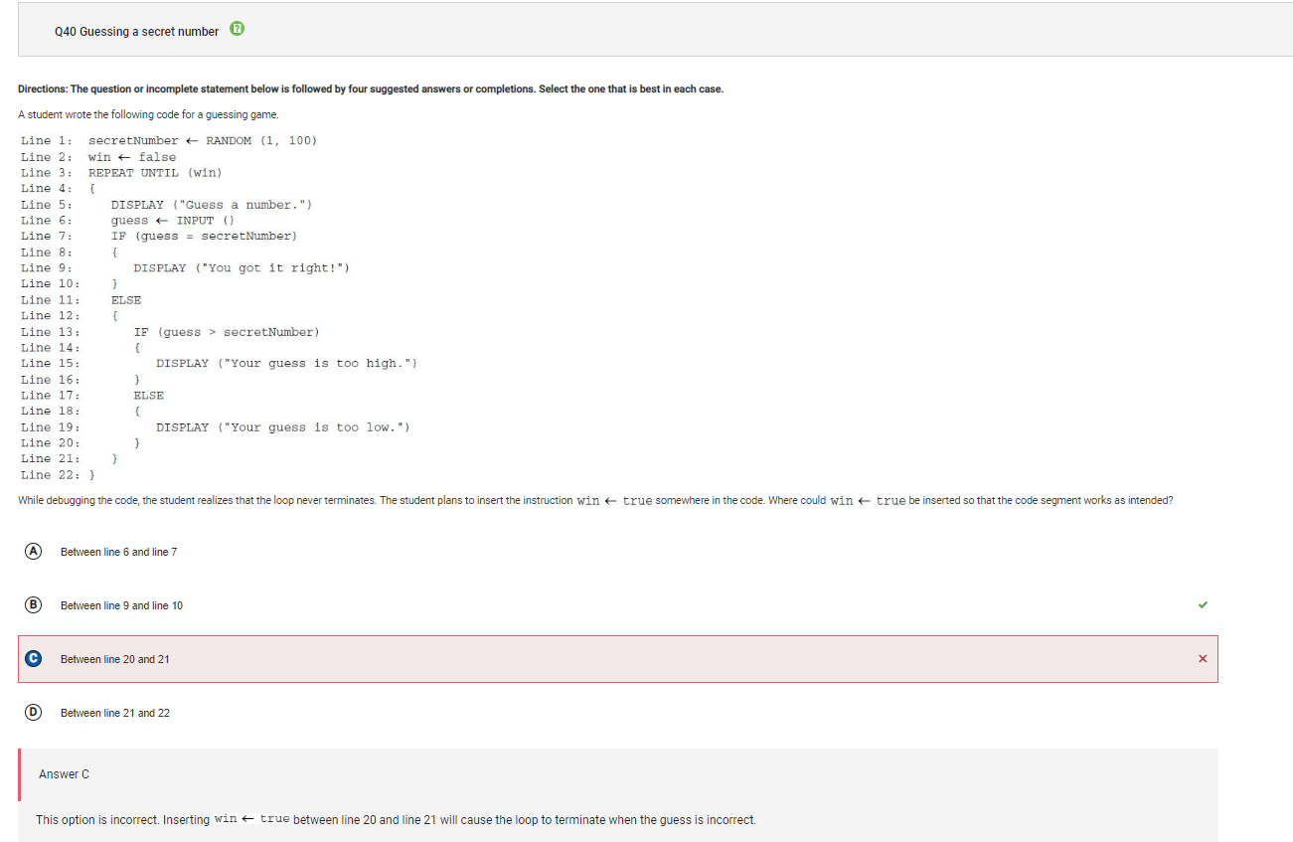Choose 'Between line 20 and 21' option

coord(115,659)
